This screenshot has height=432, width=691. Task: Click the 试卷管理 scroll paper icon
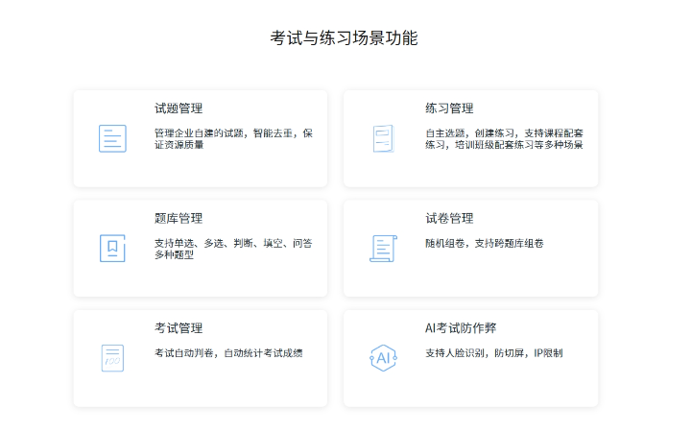pos(383,249)
